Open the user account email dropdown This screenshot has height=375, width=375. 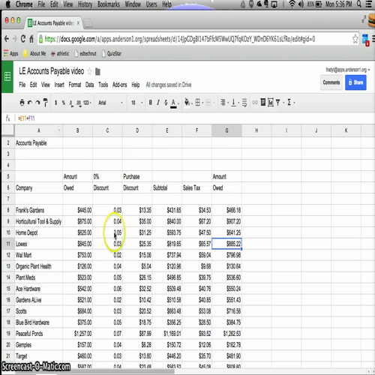pyautogui.click(x=348, y=70)
